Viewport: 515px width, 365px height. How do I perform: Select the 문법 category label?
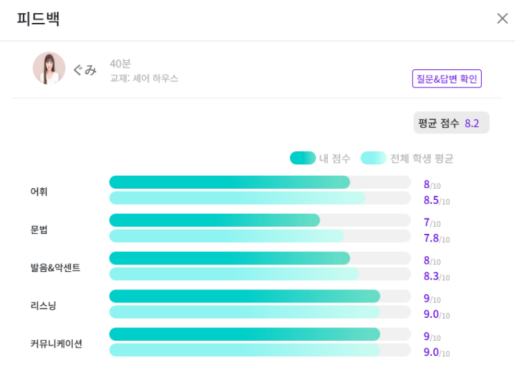point(39,230)
